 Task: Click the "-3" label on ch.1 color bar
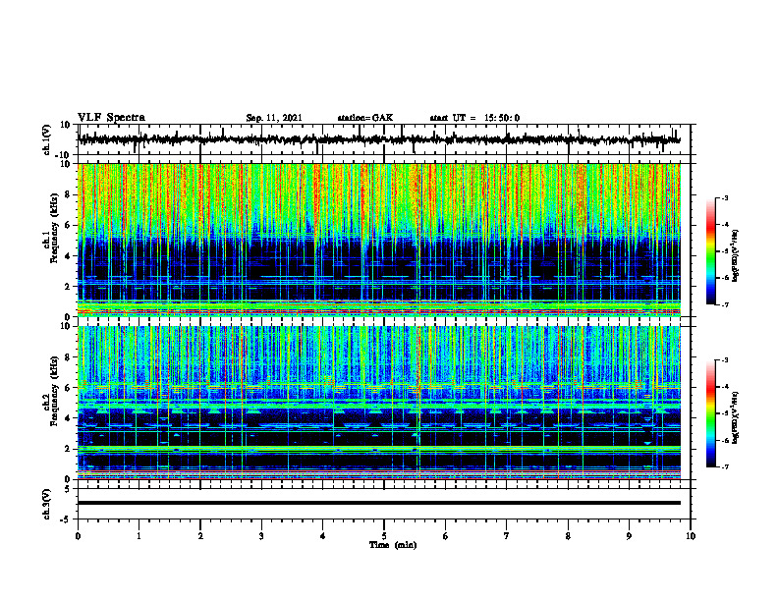(x=725, y=197)
